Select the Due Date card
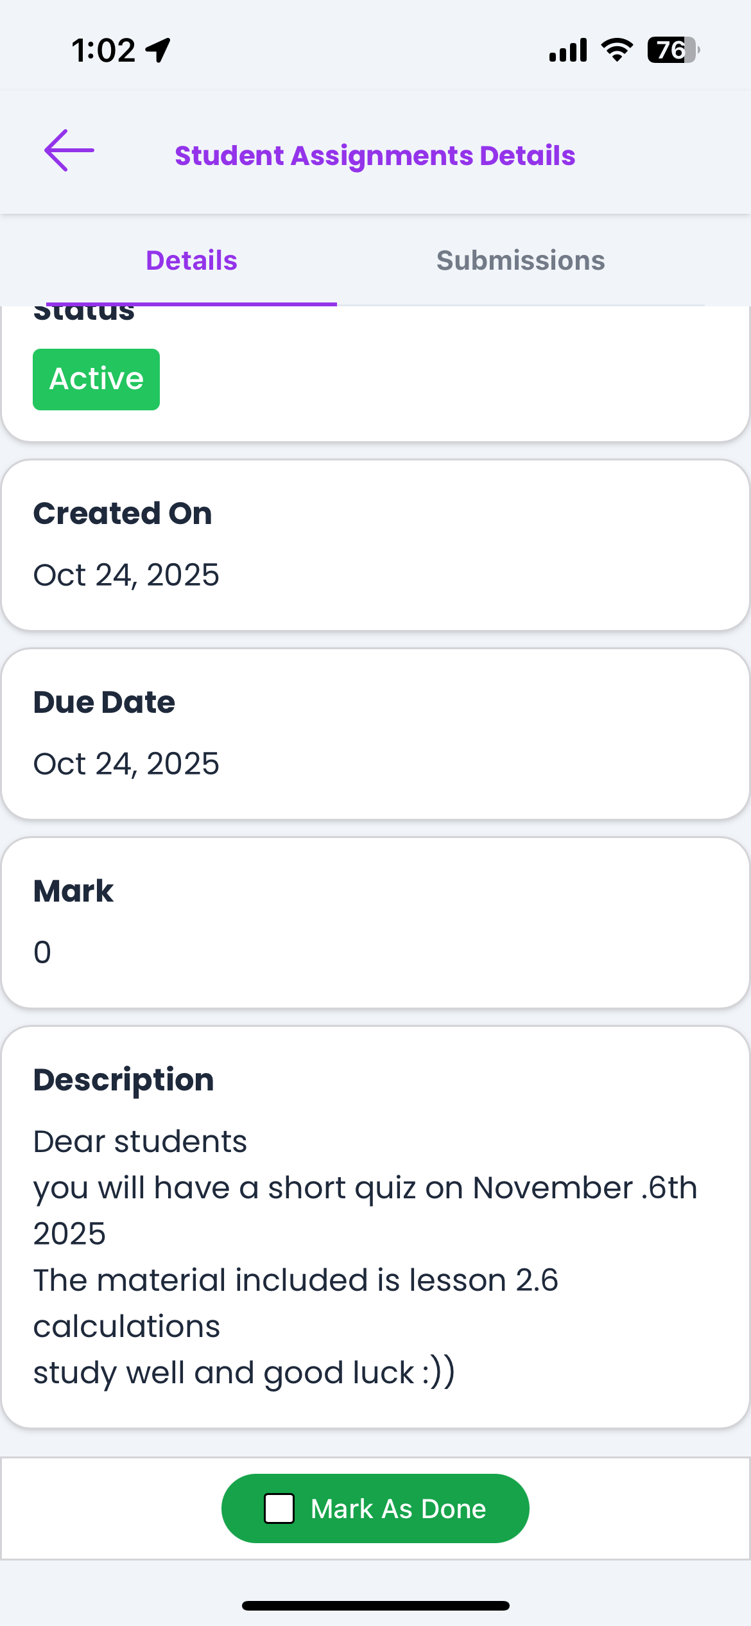 point(376,733)
